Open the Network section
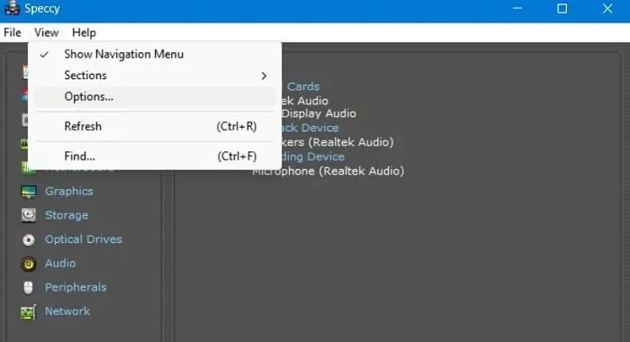Image resolution: width=630 pixels, height=342 pixels. (x=67, y=311)
